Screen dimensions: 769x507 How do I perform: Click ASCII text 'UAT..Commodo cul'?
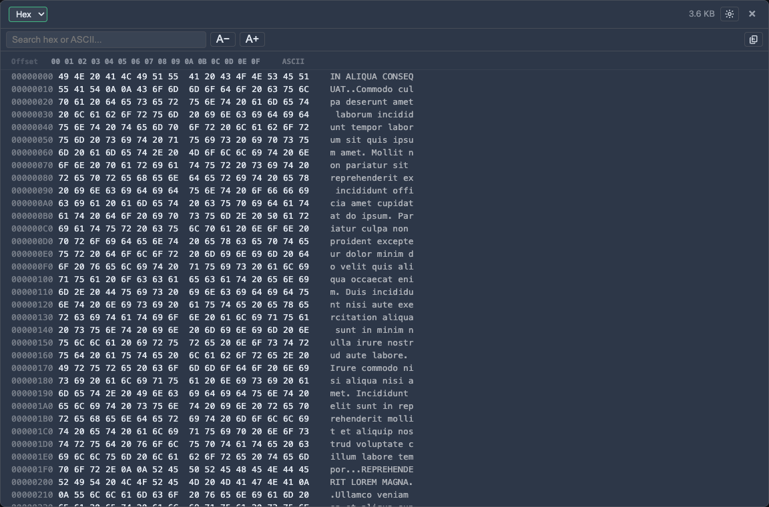372,89
